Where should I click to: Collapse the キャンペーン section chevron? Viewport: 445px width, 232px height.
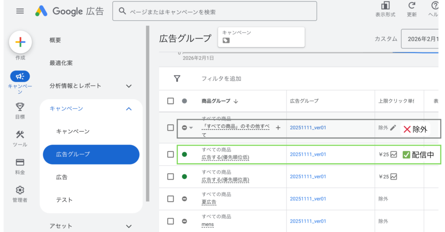129,109
